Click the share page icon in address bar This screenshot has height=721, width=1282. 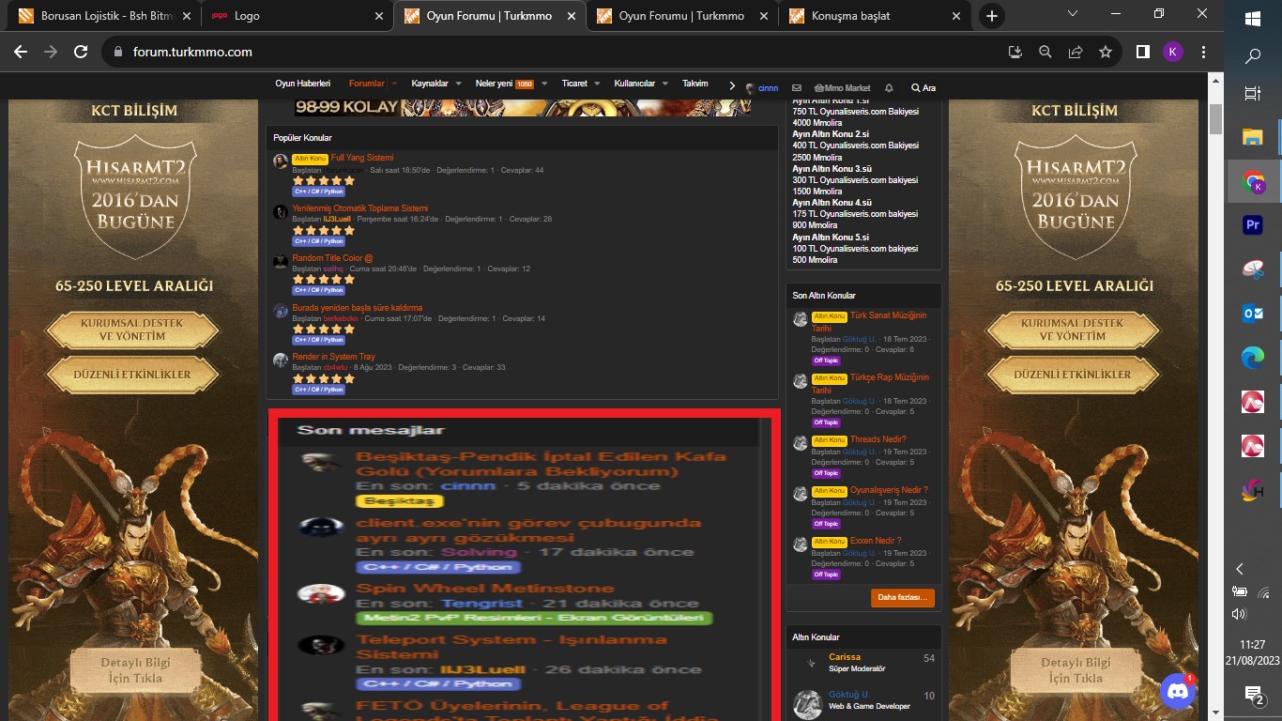point(1076,52)
